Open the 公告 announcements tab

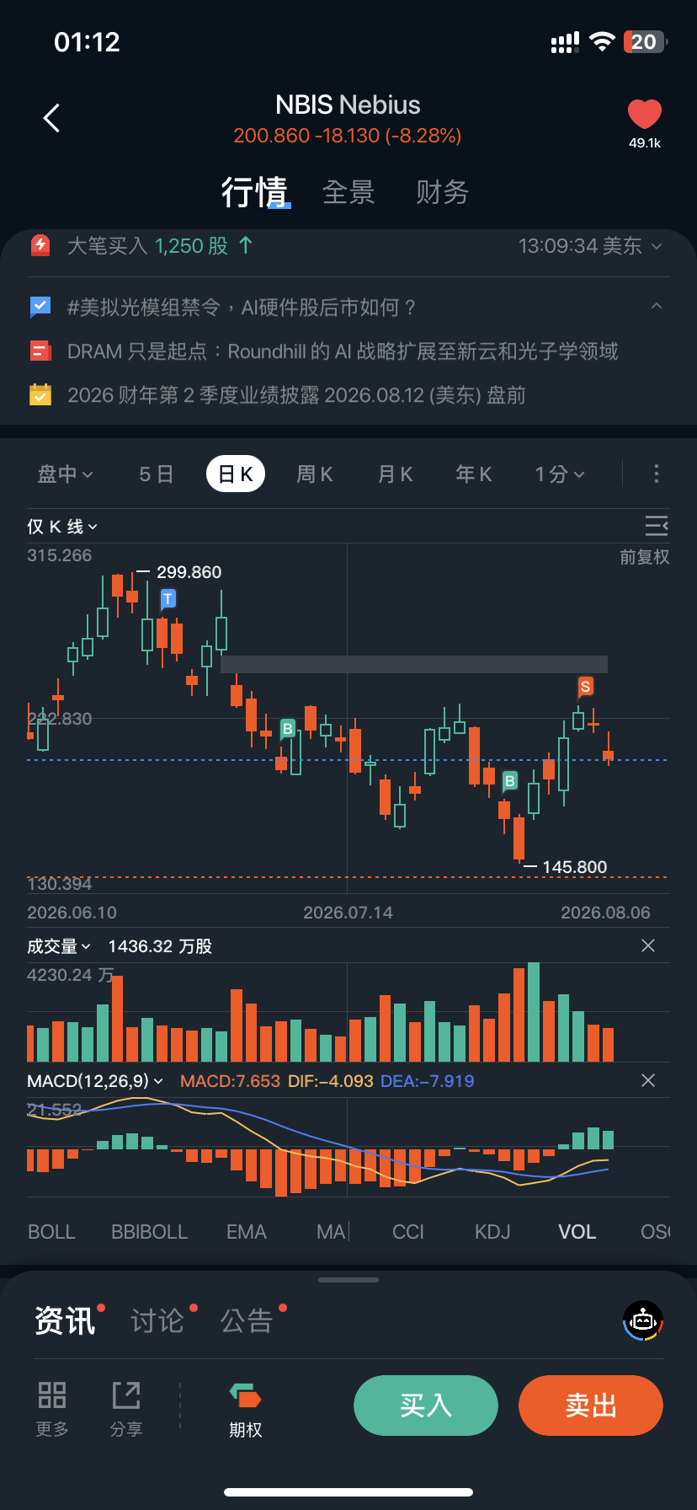[x=247, y=1320]
